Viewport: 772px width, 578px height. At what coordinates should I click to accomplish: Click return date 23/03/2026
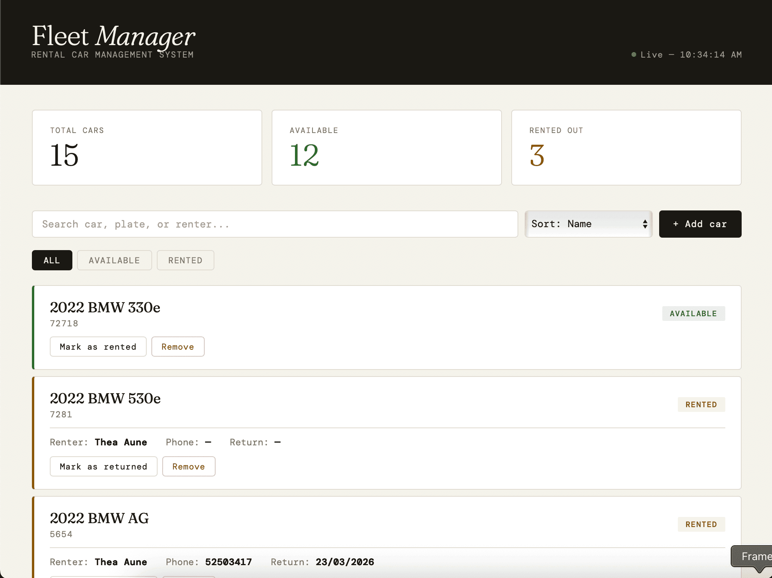pos(345,562)
